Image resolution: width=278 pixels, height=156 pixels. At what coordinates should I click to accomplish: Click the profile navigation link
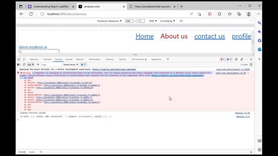pos(242,36)
